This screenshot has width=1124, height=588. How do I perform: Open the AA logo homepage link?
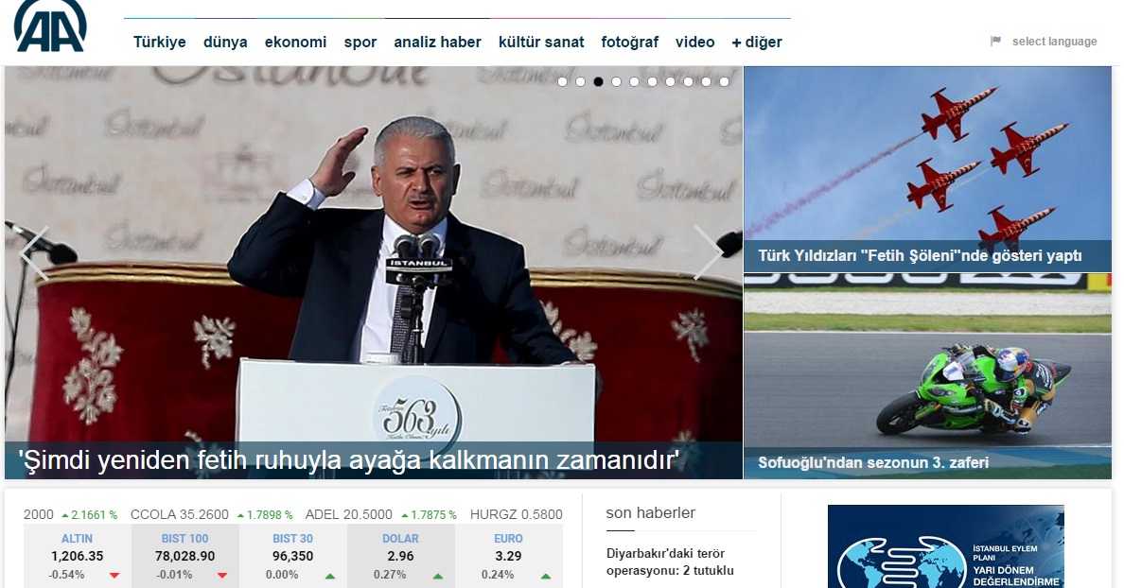pyautogui.click(x=50, y=26)
